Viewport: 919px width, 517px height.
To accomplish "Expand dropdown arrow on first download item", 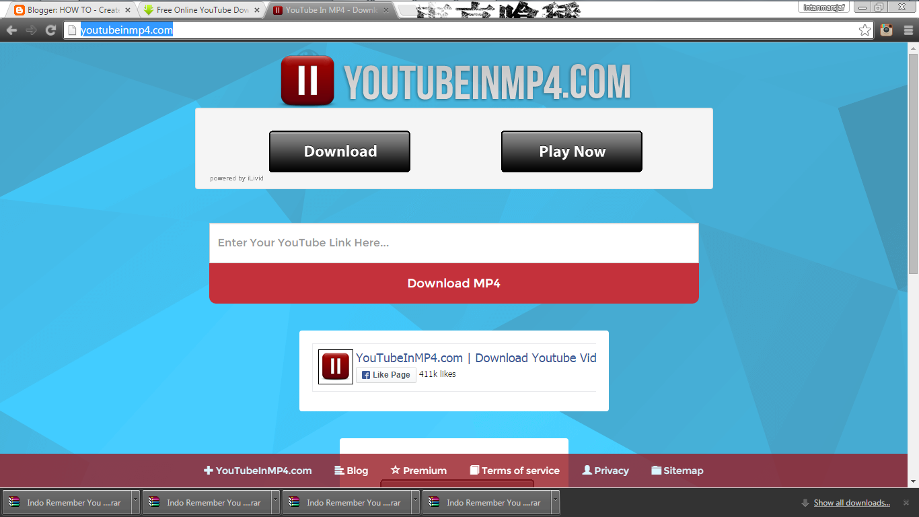I will coord(135,502).
